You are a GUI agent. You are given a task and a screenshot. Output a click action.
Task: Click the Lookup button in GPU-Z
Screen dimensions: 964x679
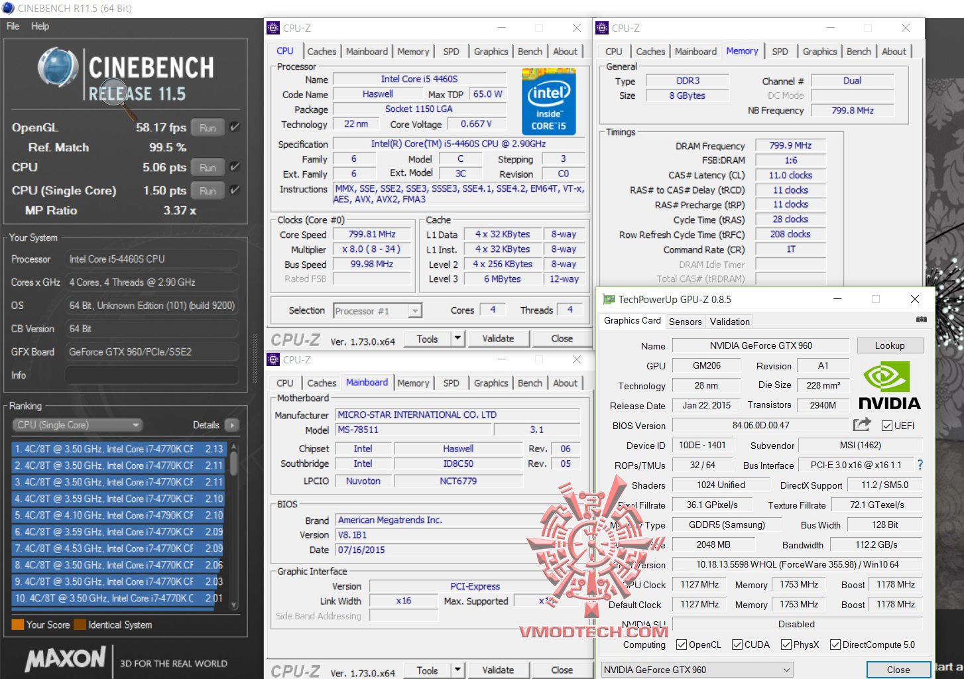(889, 345)
